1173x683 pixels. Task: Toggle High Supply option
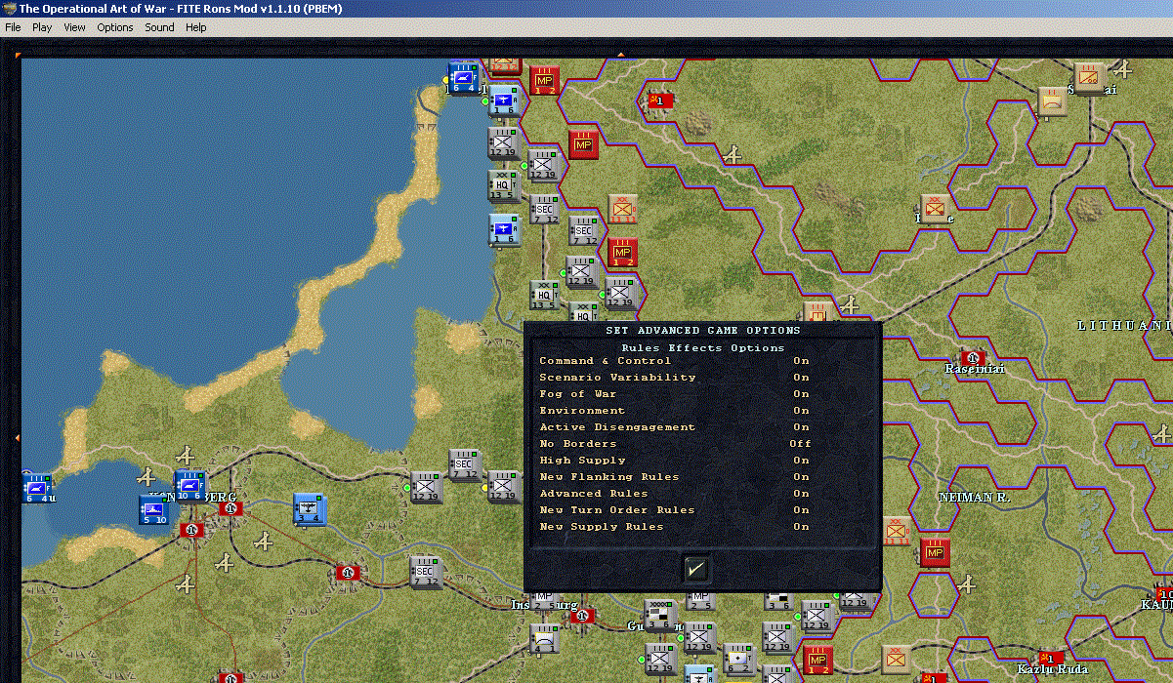675,461
